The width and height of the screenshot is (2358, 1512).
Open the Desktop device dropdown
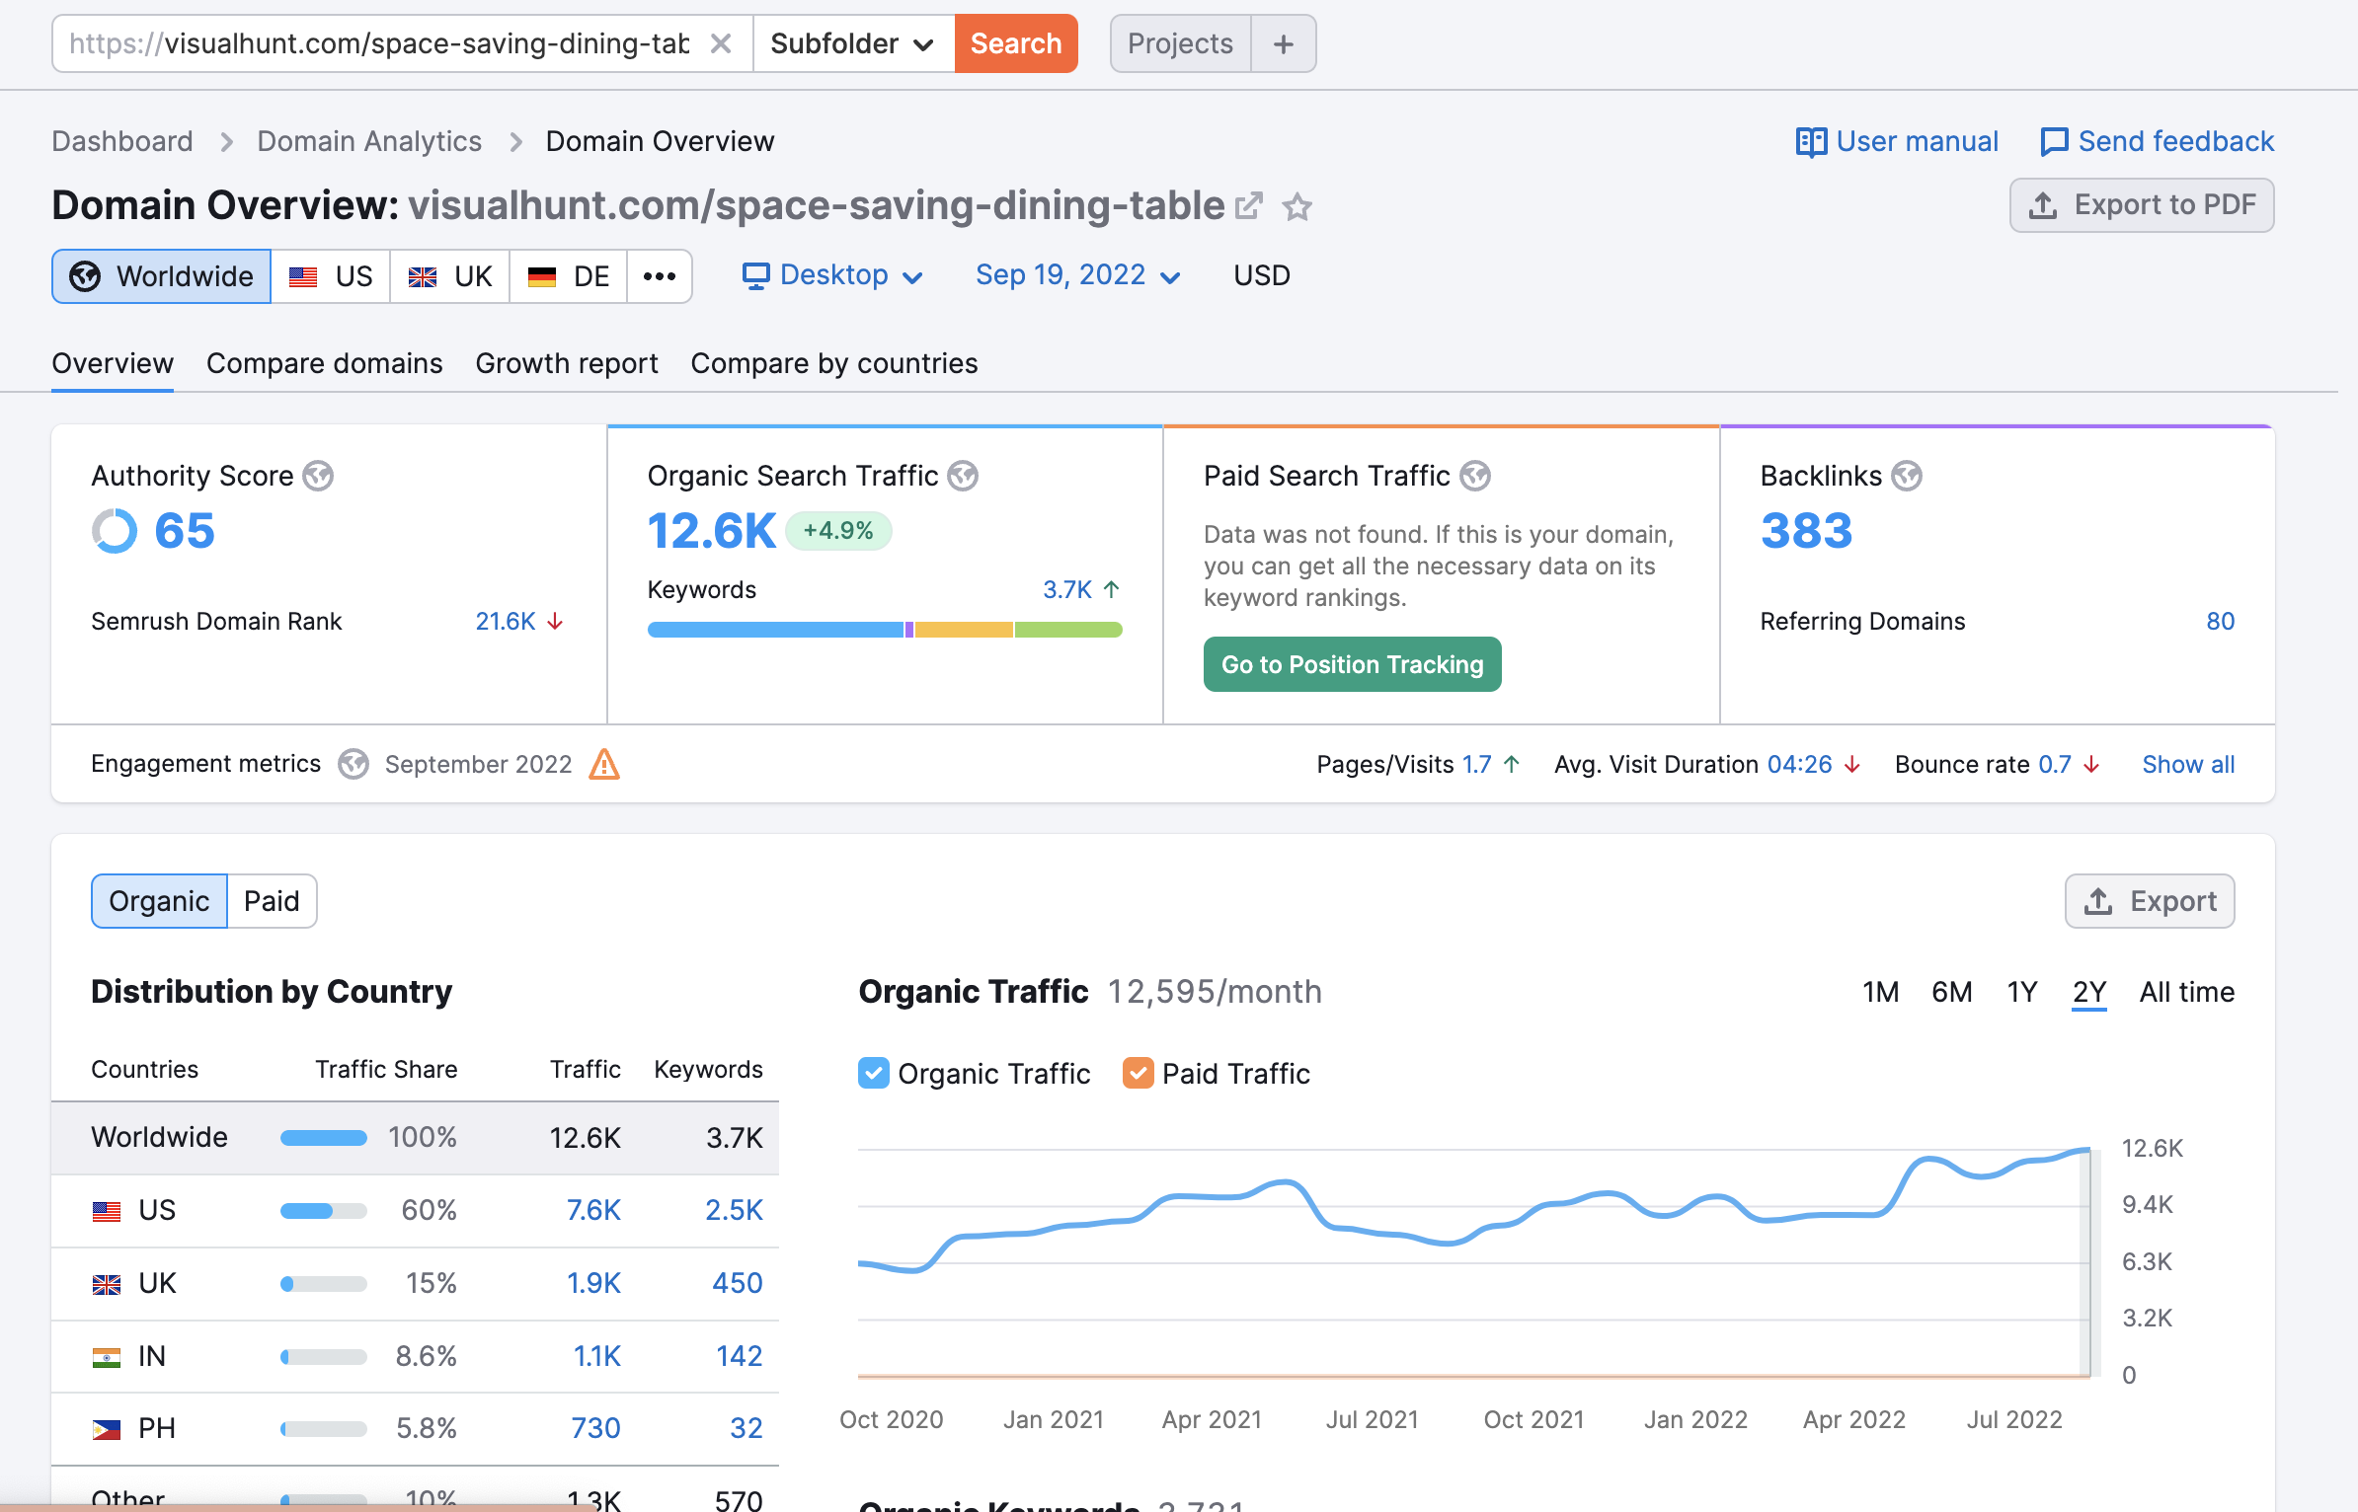tap(832, 275)
